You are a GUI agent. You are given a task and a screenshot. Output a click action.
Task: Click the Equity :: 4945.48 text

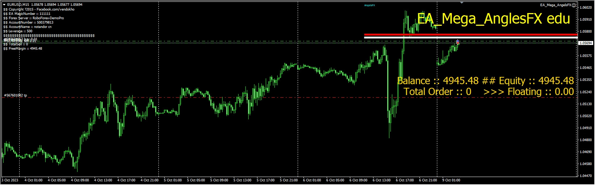pyautogui.click(x=536, y=81)
